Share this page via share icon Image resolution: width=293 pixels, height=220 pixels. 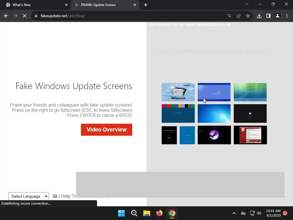coord(239,16)
